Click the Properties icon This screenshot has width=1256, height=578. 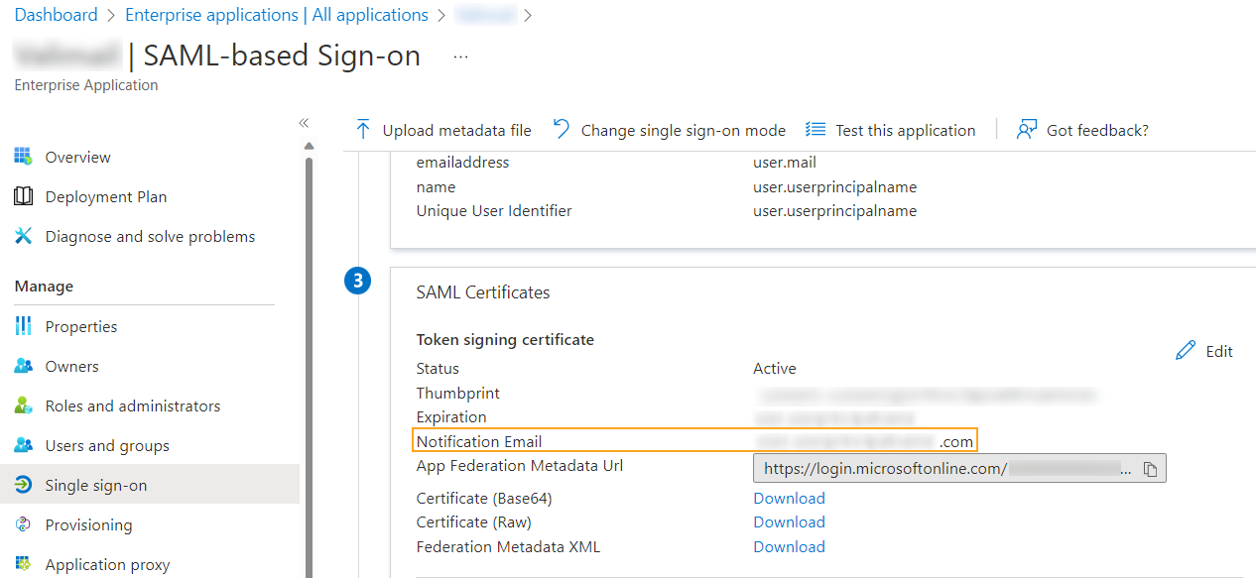(23, 325)
